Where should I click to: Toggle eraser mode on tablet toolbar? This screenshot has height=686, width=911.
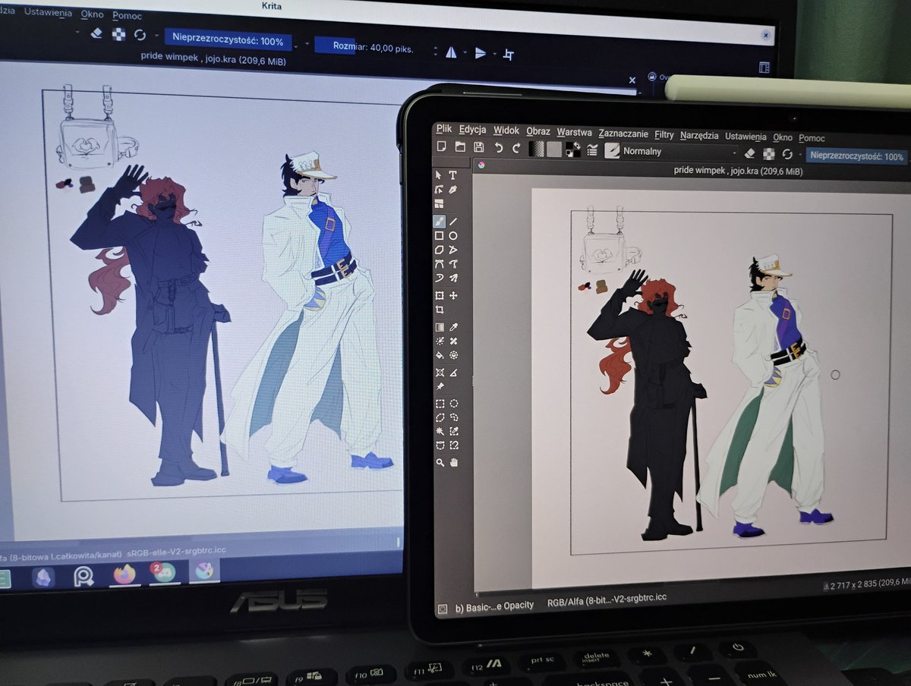pyautogui.click(x=749, y=153)
